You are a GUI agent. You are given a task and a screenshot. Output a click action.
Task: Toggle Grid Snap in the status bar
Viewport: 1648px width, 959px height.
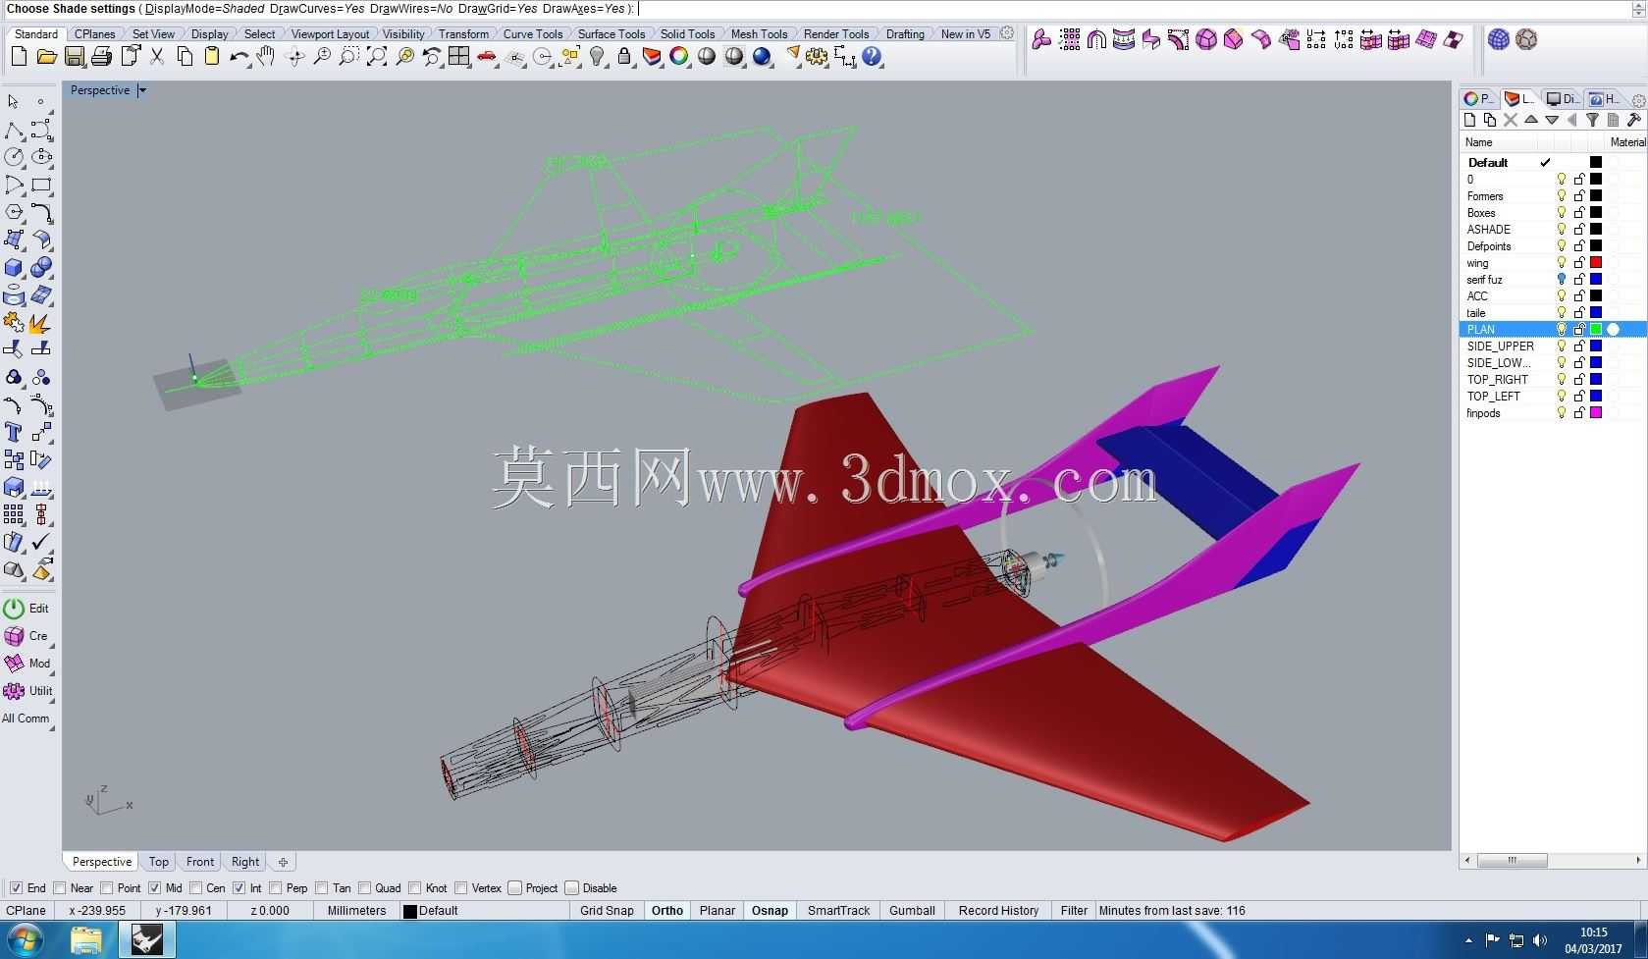[x=607, y=911]
